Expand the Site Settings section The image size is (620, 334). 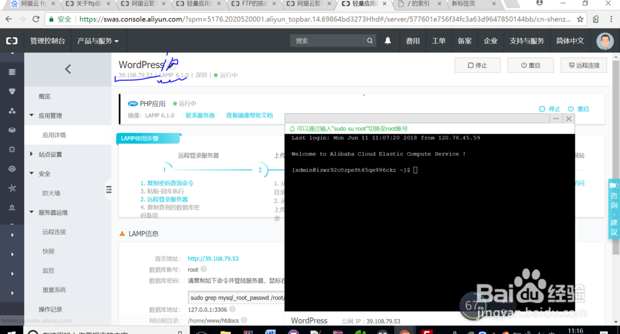click(x=32, y=154)
